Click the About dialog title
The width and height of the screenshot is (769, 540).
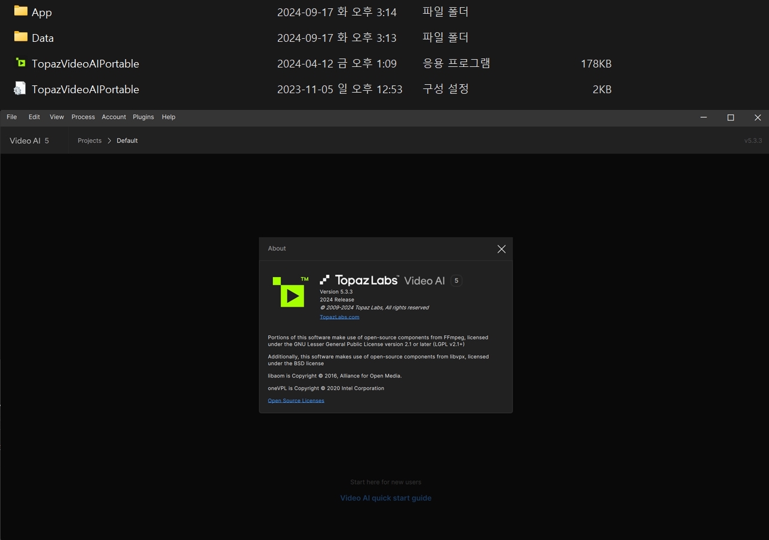coord(277,248)
